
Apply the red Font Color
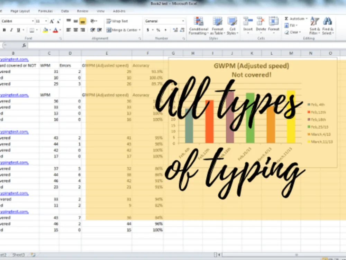(x=55, y=30)
